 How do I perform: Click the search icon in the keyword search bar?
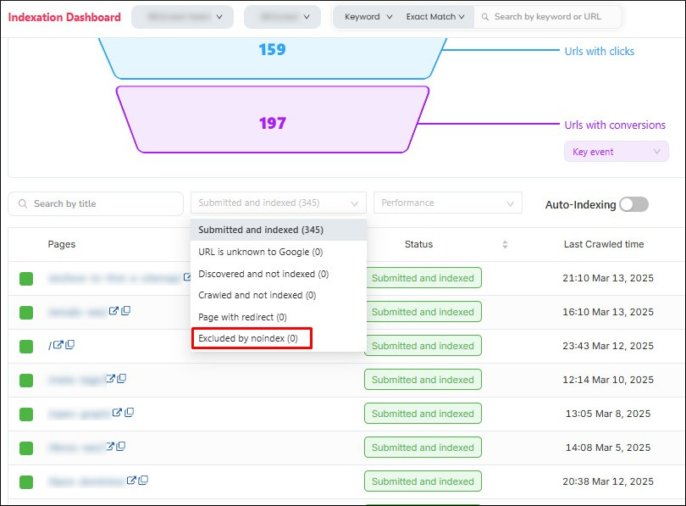[x=485, y=16]
